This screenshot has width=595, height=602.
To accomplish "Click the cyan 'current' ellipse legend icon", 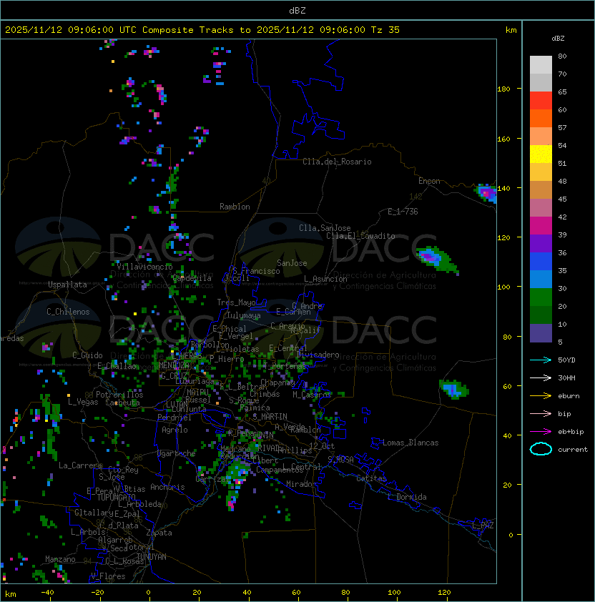I will (x=541, y=449).
